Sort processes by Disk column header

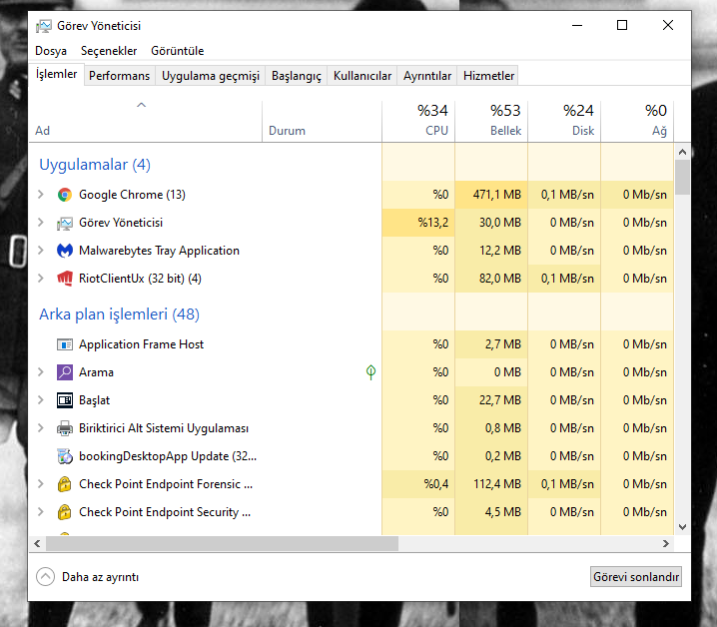click(564, 121)
